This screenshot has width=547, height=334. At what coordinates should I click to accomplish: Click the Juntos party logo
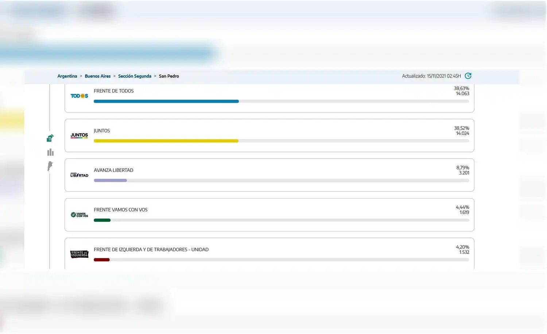tap(79, 135)
